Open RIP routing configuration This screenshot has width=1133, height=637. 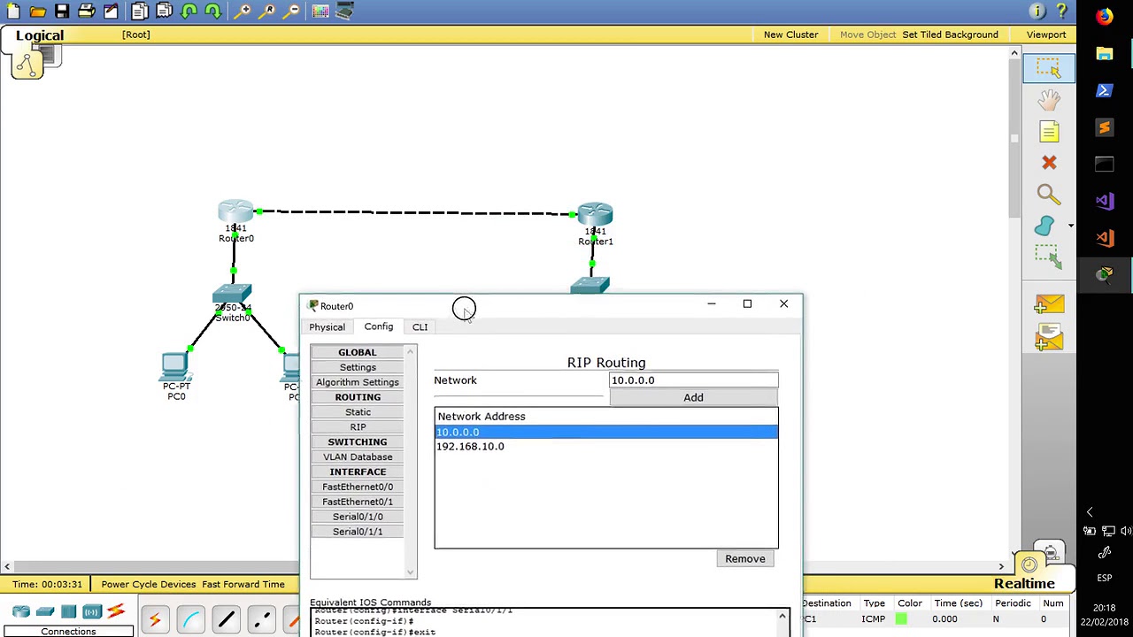358,427
